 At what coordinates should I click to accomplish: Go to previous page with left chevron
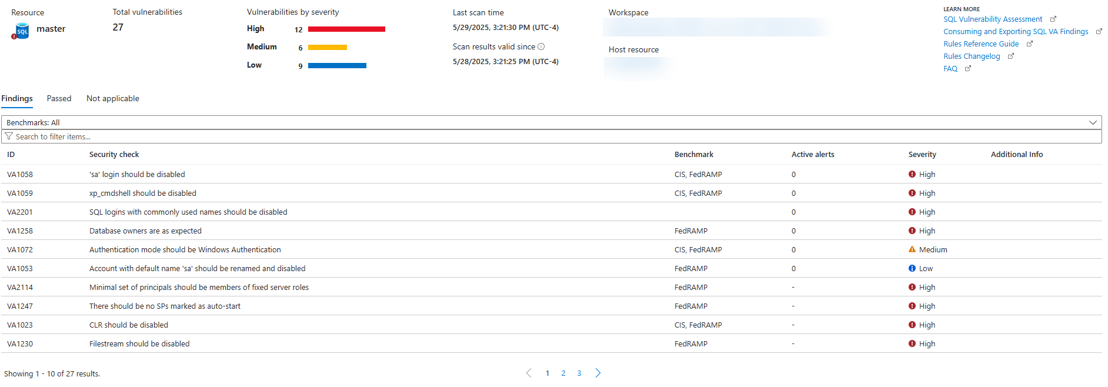point(529,373)
